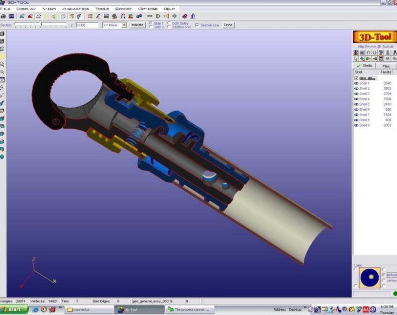Screen dimensions: 397x315
Task: Select the arrow pointer tool in right panel
Action: pos(356,59)
